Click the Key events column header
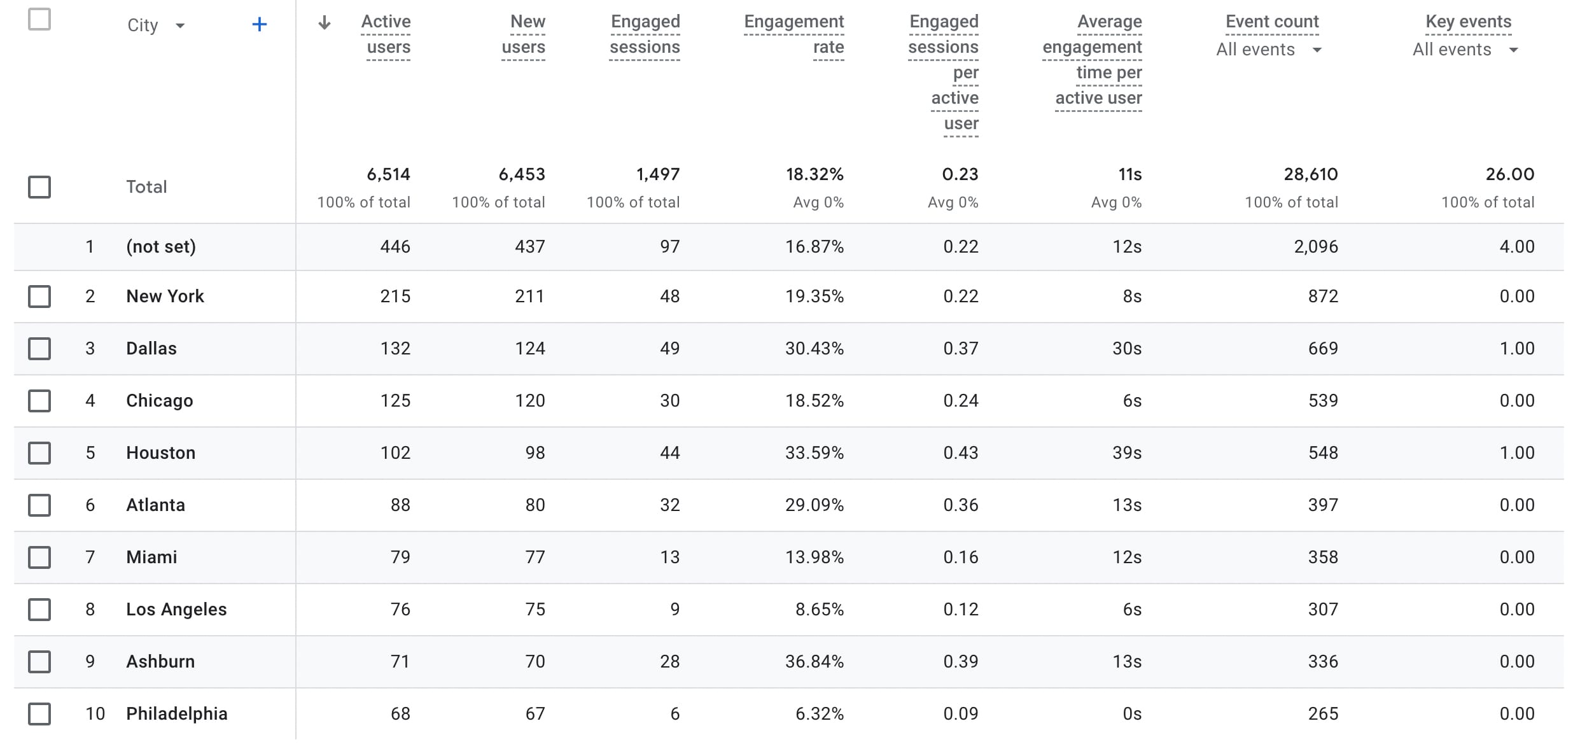The height and width of the screenshot is (756, 1587). (x=1468, y=22)
